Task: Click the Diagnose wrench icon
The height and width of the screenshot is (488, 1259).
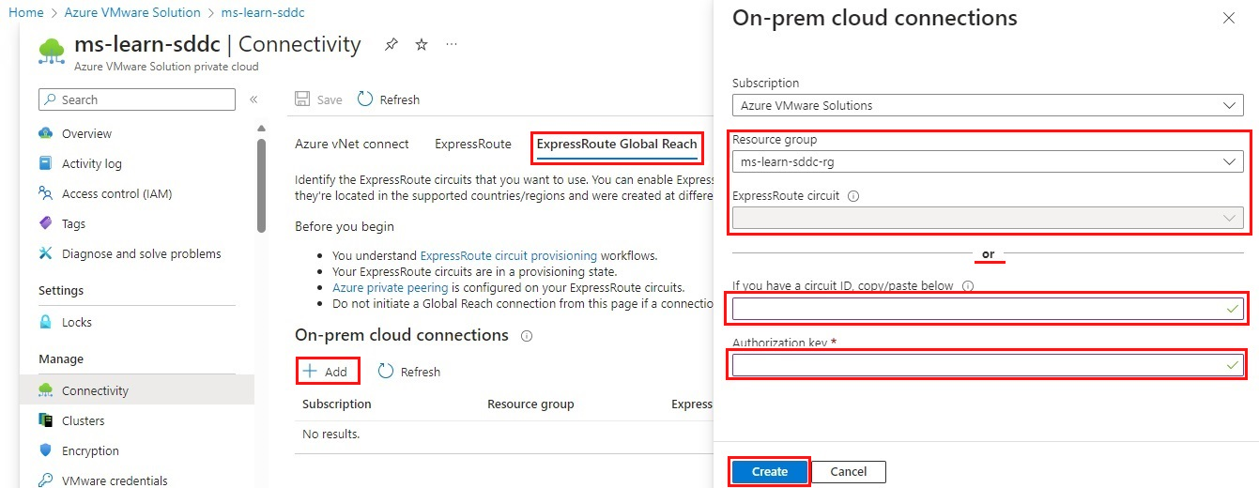Action: point(45,253)
